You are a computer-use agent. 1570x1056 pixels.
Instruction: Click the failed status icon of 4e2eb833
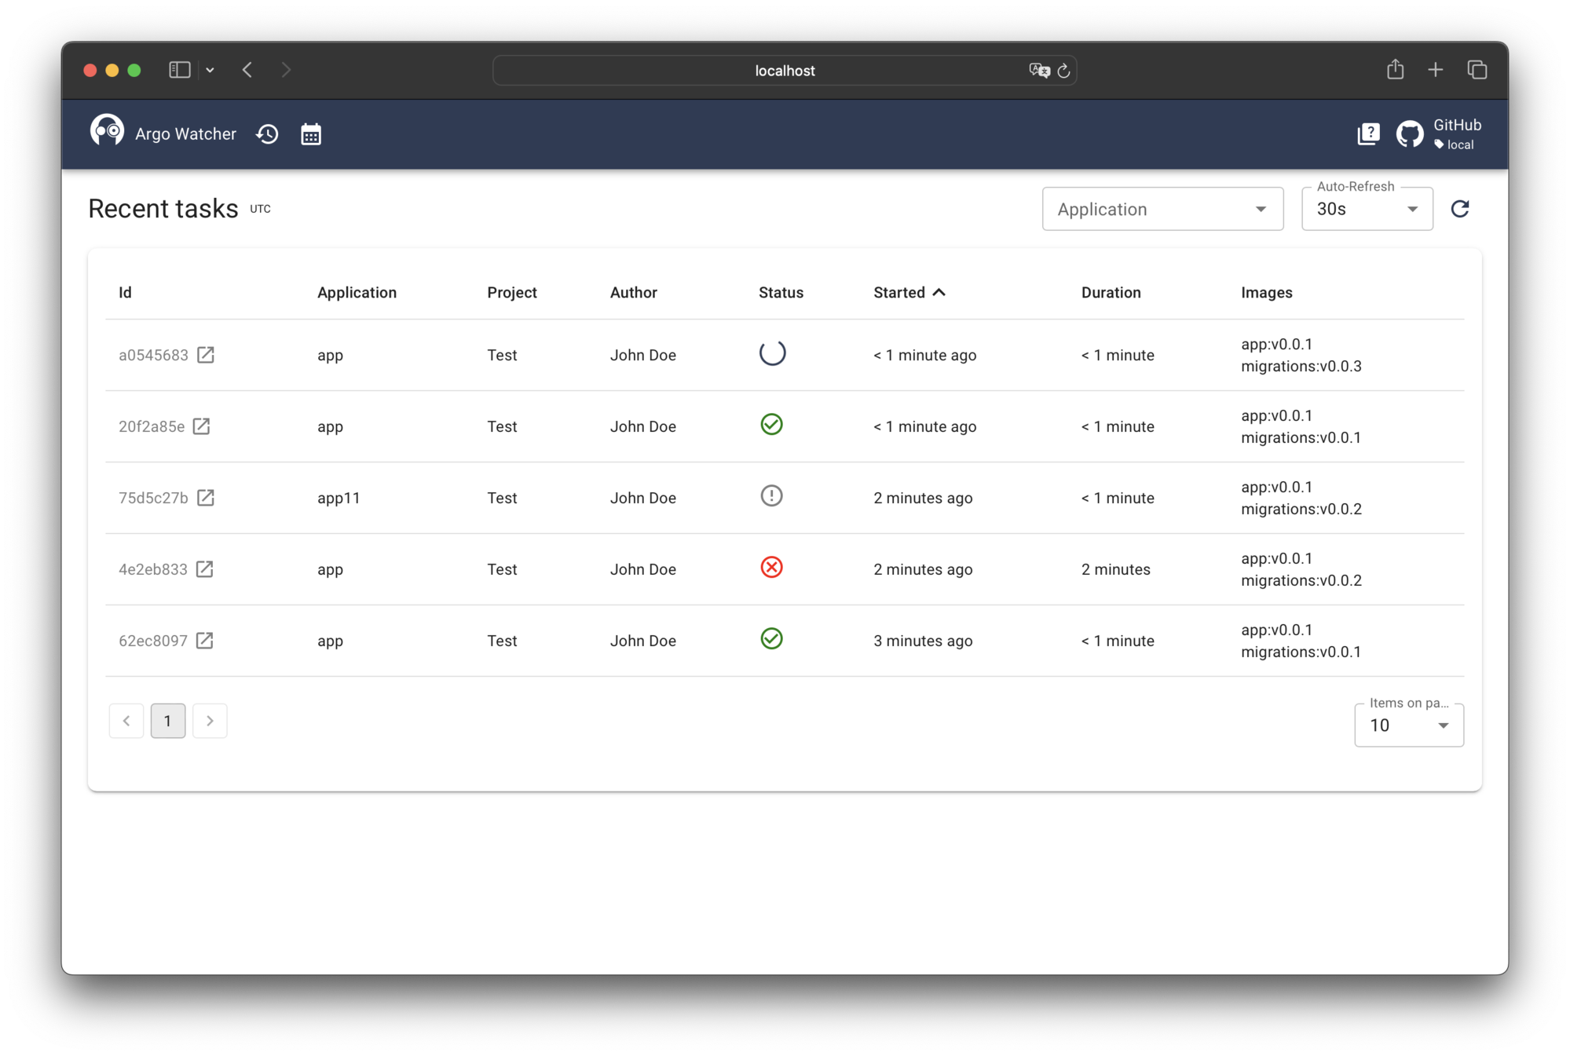[x=771, y=568]
